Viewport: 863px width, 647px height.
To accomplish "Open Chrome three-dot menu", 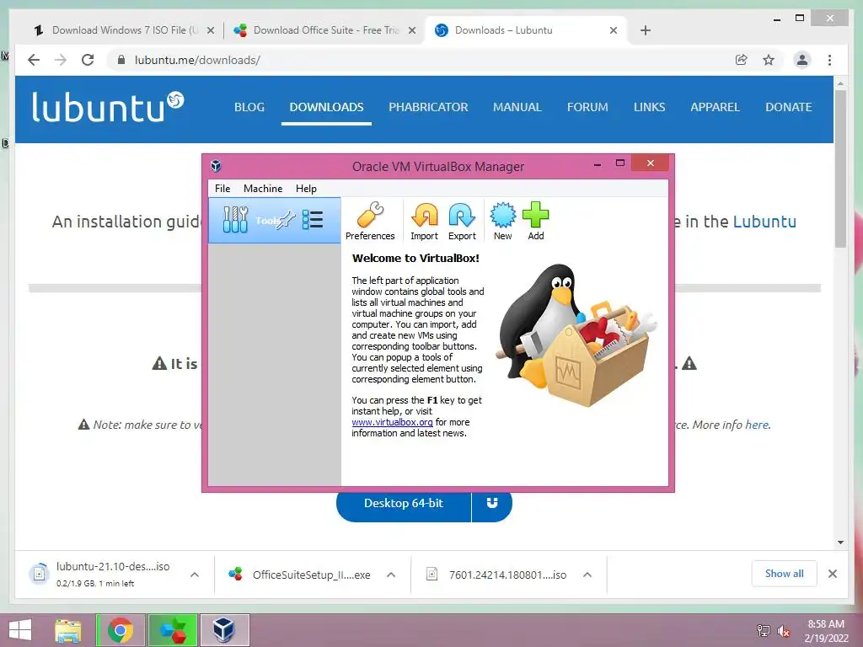I will pyautogui.click(x=829, y=60).
